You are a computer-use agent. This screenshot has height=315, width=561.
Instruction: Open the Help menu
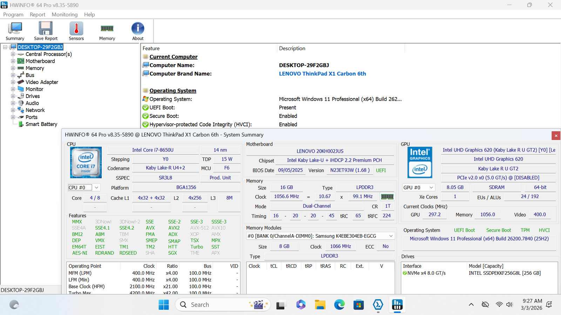coord(89,14)
